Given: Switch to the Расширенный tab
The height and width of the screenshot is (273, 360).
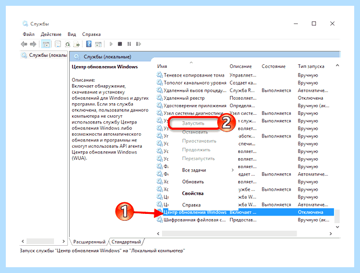Looking at the screenshot, I should (x=89, y=242).
